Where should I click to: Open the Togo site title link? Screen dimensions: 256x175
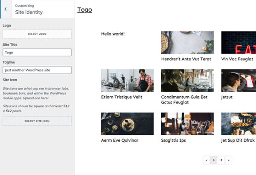coord(84,9)
